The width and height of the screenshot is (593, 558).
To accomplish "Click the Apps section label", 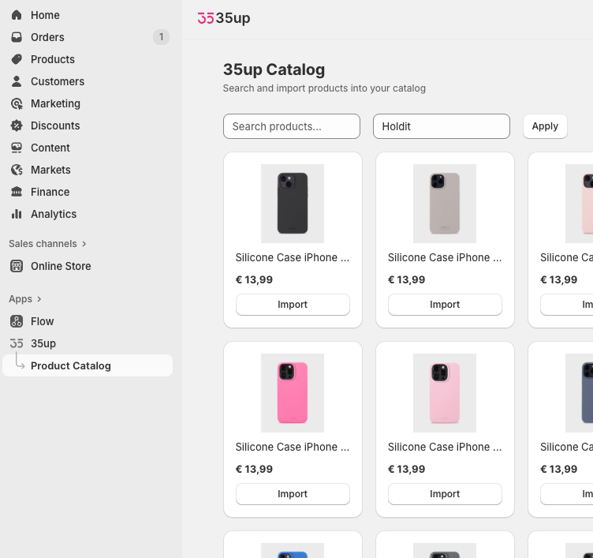I will click(21, 299).
